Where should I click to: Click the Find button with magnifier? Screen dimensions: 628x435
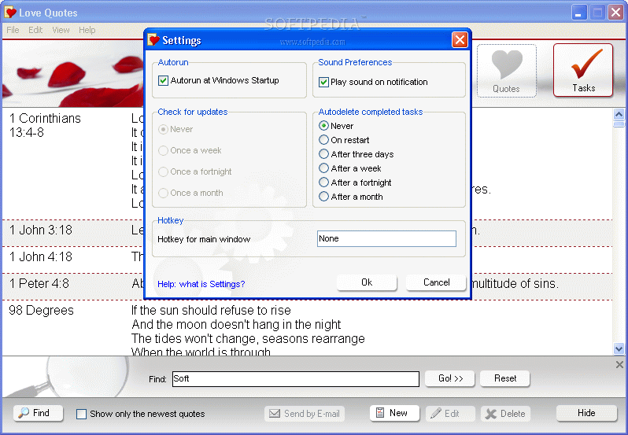tap(39, 413)
